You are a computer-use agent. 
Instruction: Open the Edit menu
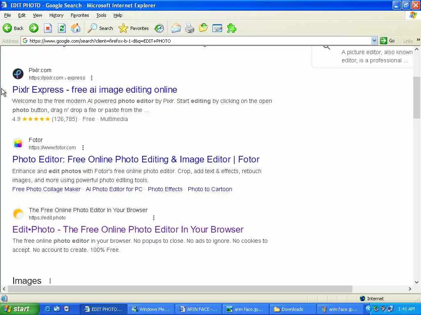[x=22, y=15]
